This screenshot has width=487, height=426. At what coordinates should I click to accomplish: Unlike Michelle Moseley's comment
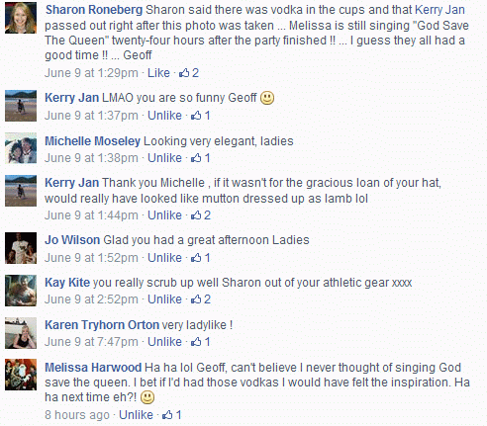coord(164,158)
